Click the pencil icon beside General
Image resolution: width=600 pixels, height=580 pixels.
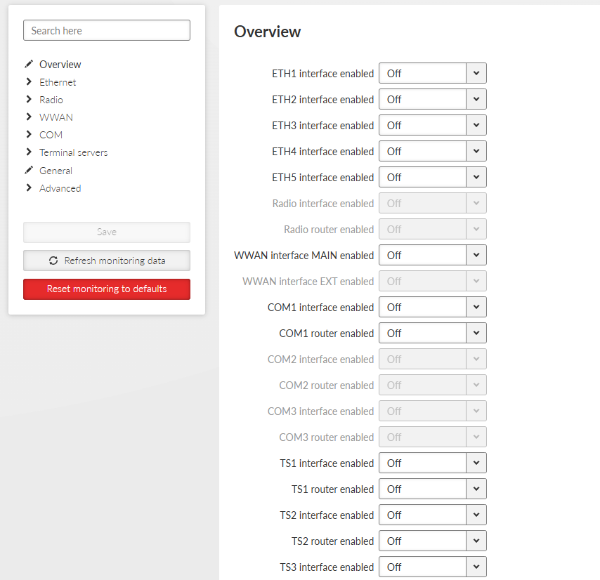click(29, 171)
